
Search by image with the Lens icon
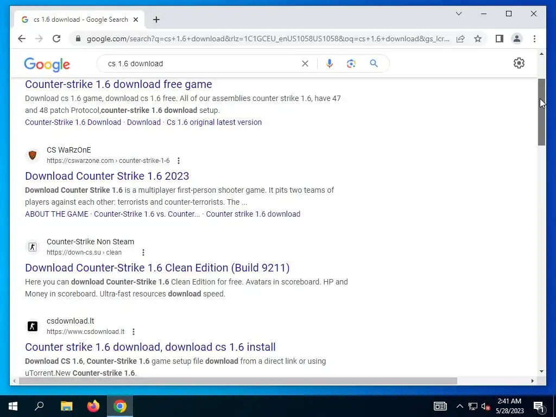click(351, 64)
